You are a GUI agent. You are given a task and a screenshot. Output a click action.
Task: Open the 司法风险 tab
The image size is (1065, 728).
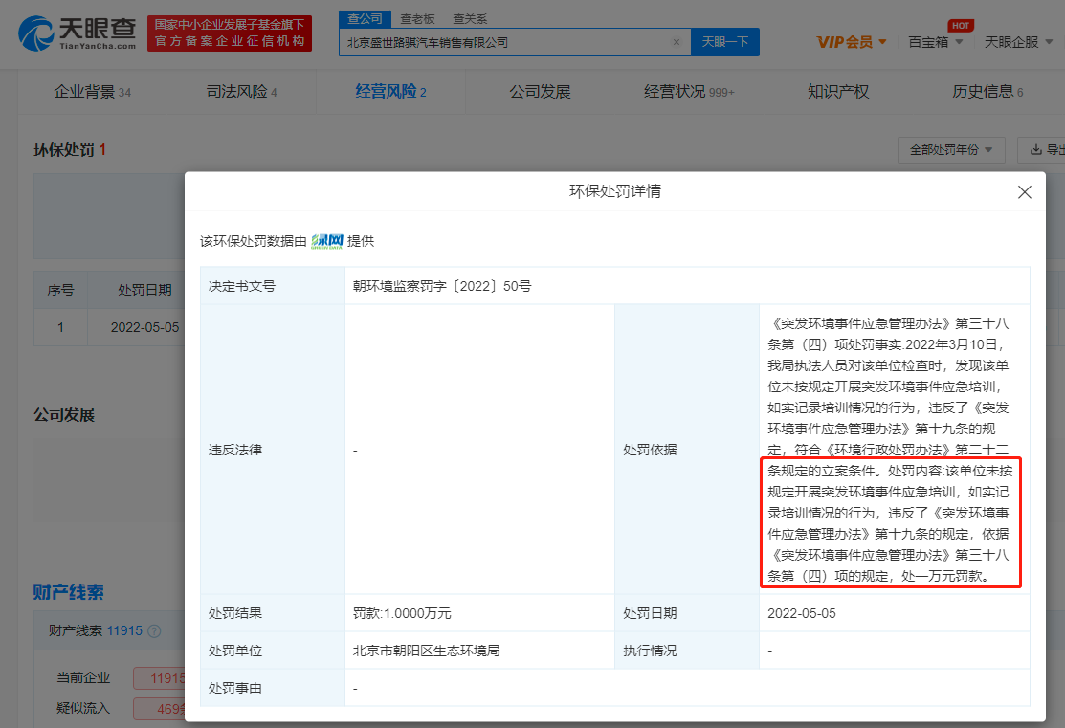click(242, 92)
